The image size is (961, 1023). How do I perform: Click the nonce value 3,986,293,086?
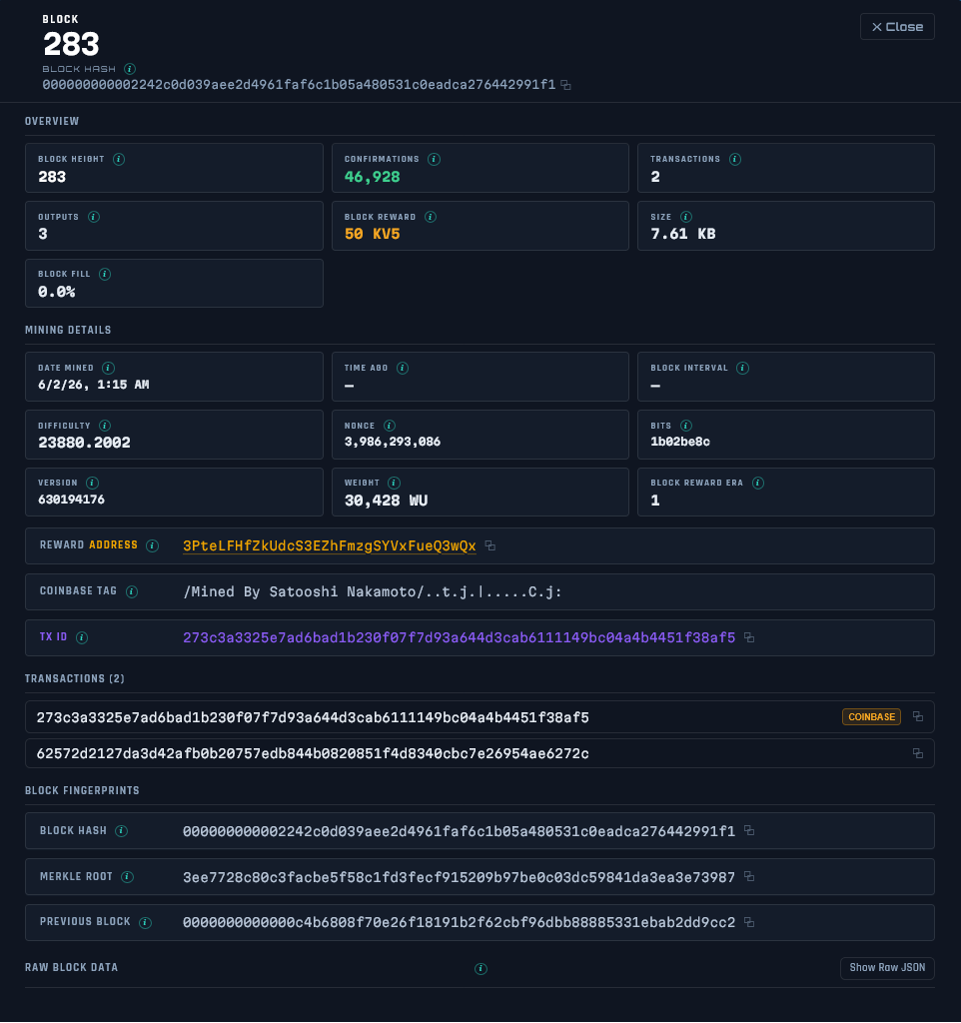[393, 442]
